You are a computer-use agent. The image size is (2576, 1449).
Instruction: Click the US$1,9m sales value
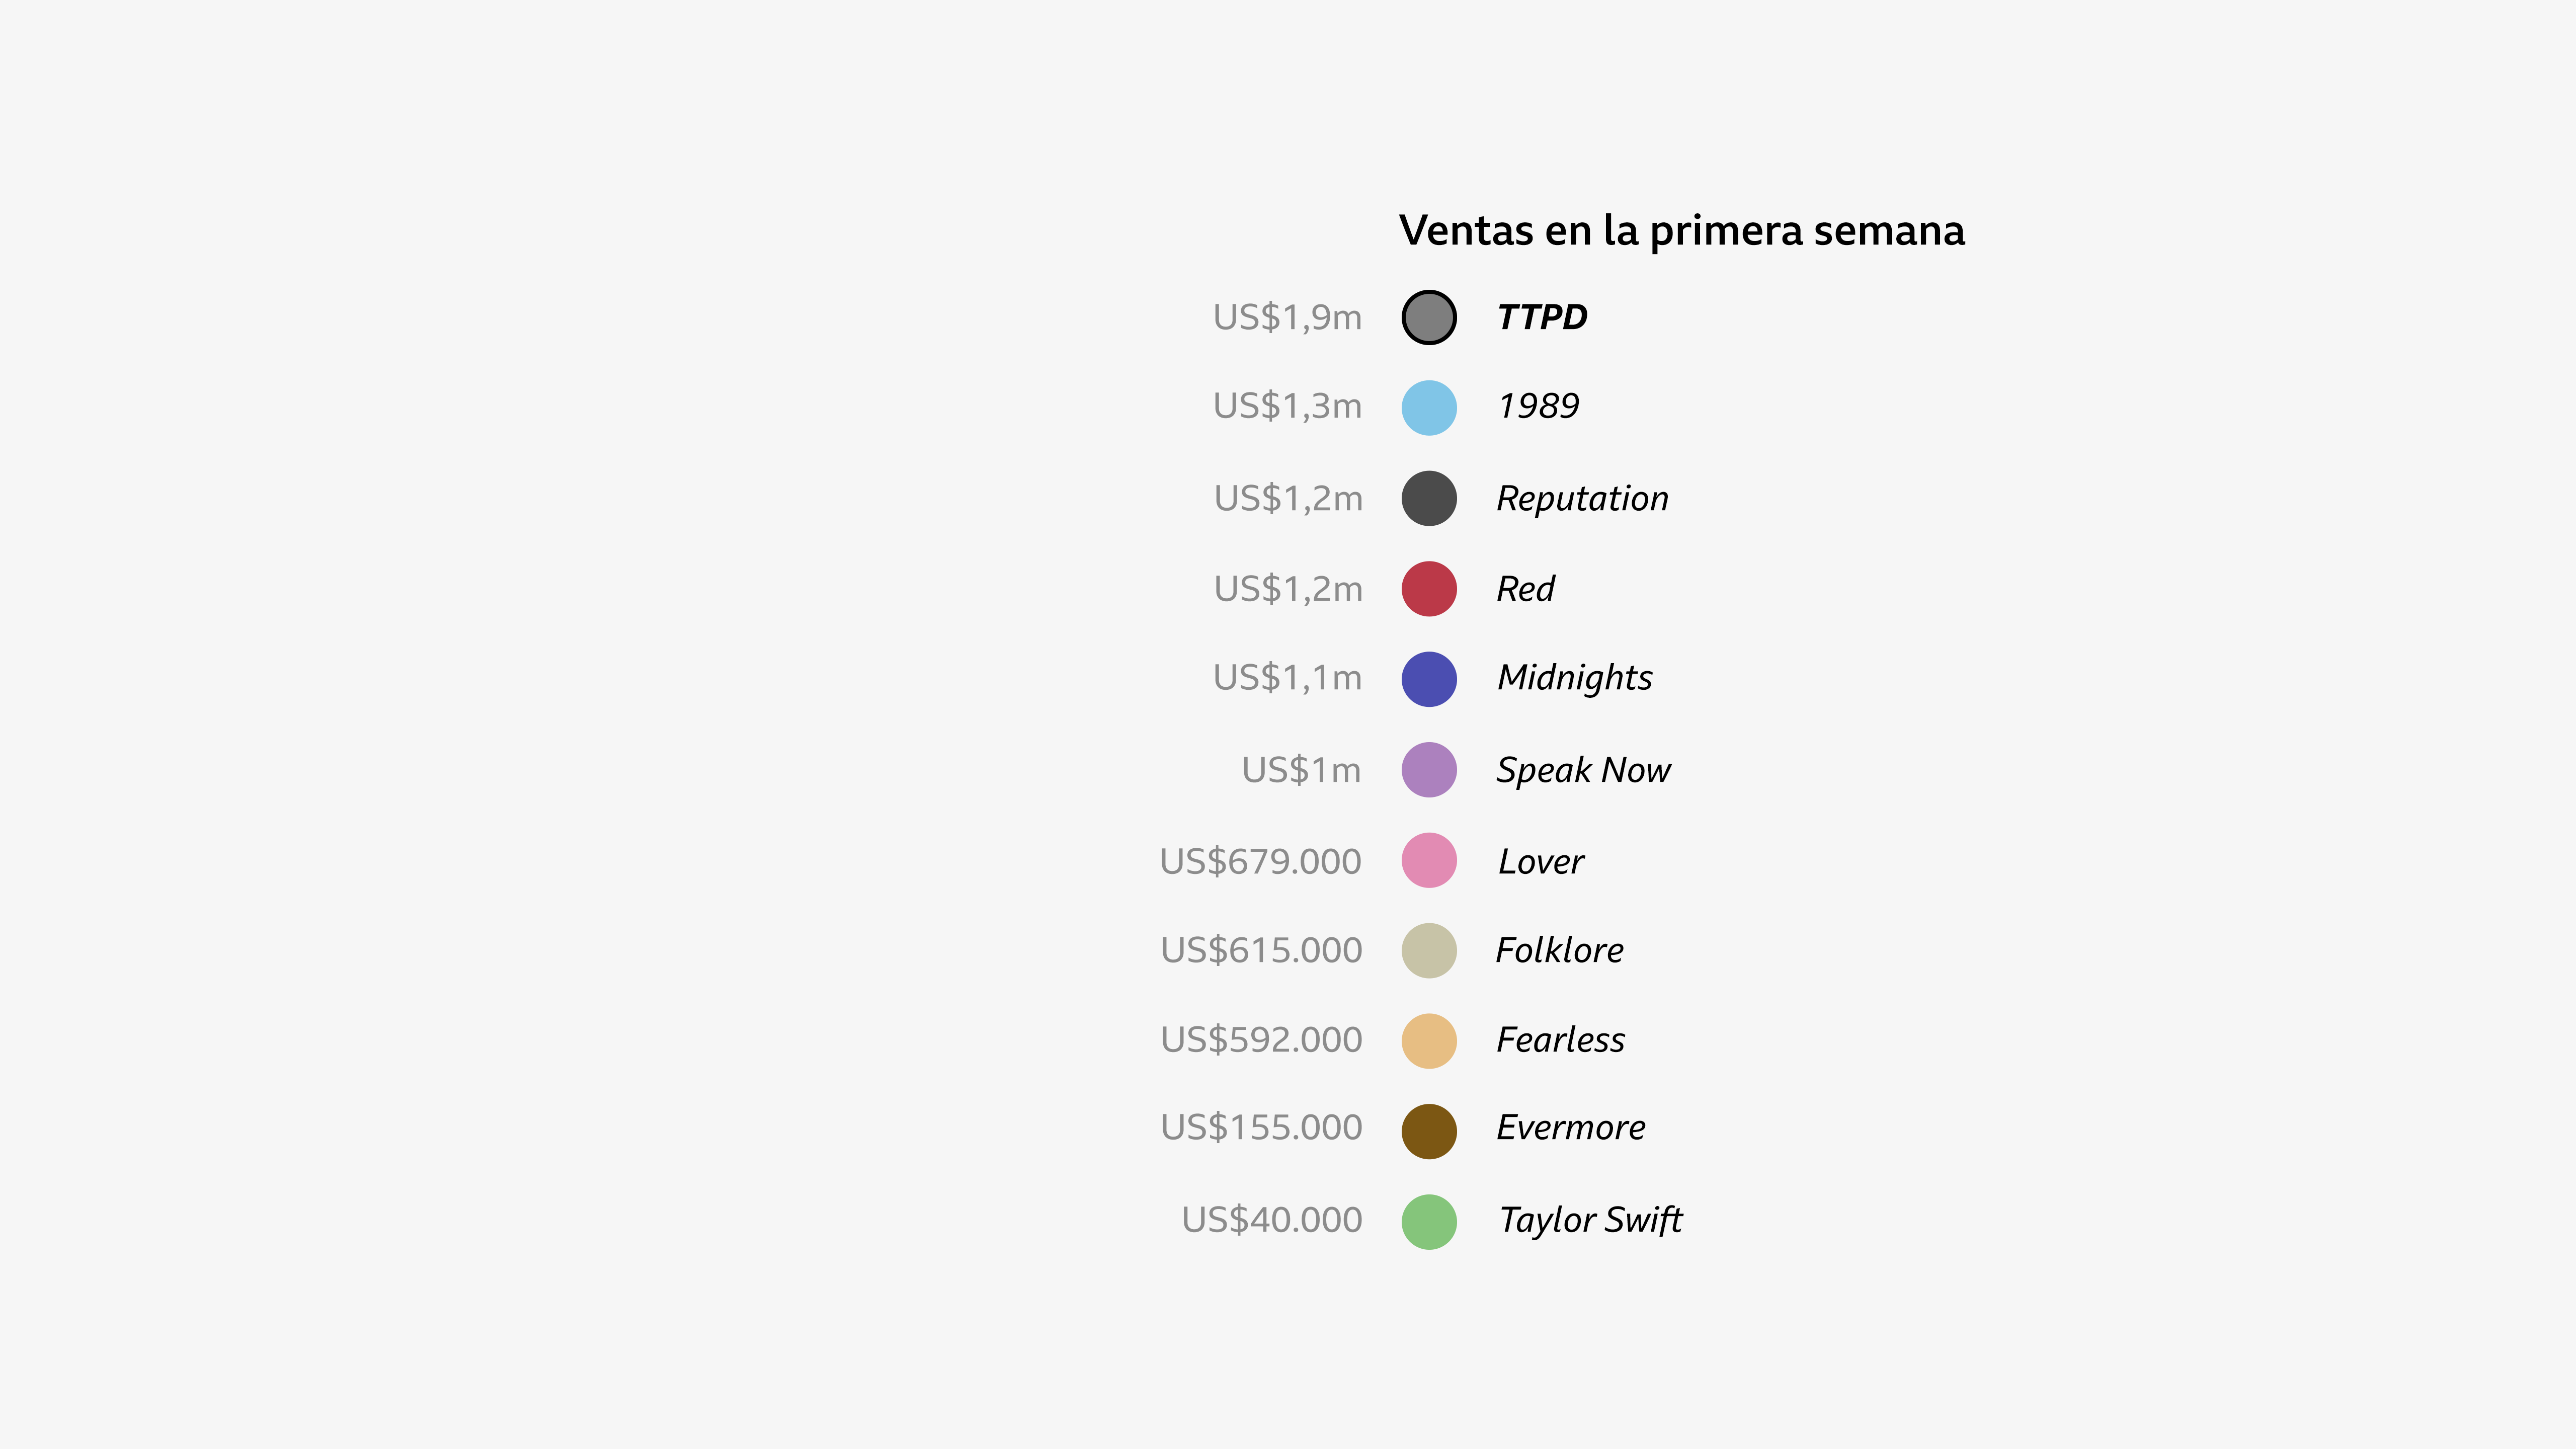(1287, 317)
